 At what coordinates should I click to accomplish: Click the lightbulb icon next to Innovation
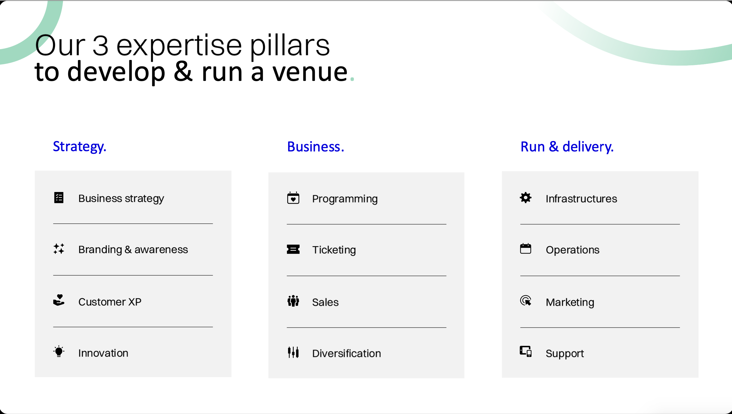(x=59, y=351)
